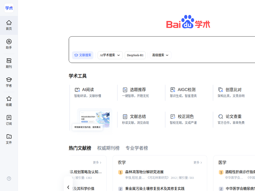Click the 医学 category heading
This screenshot has height=191, width=255.
click(222, 162)
